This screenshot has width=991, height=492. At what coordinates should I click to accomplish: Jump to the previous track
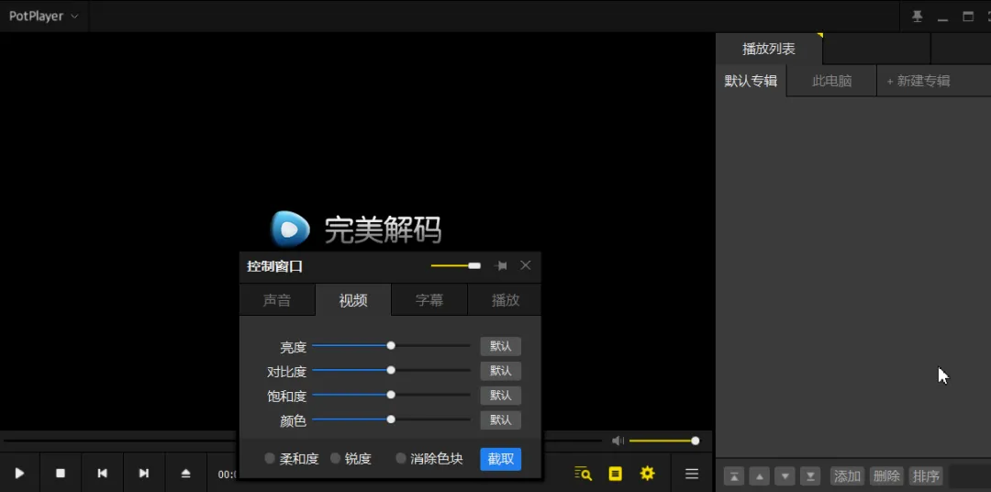(102, 473)
